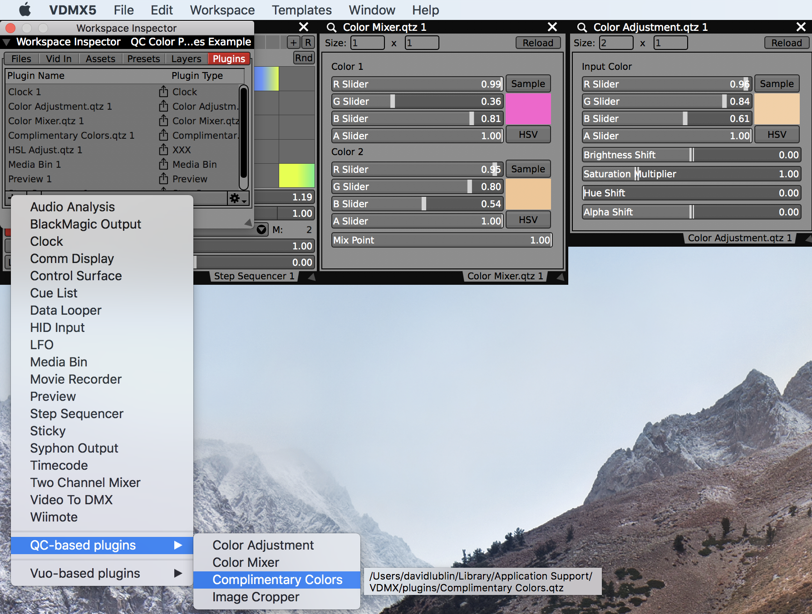Screen dimensions: 812x614
Task: Click the Saturation Multiplier slider
Action: click(691, 174)
